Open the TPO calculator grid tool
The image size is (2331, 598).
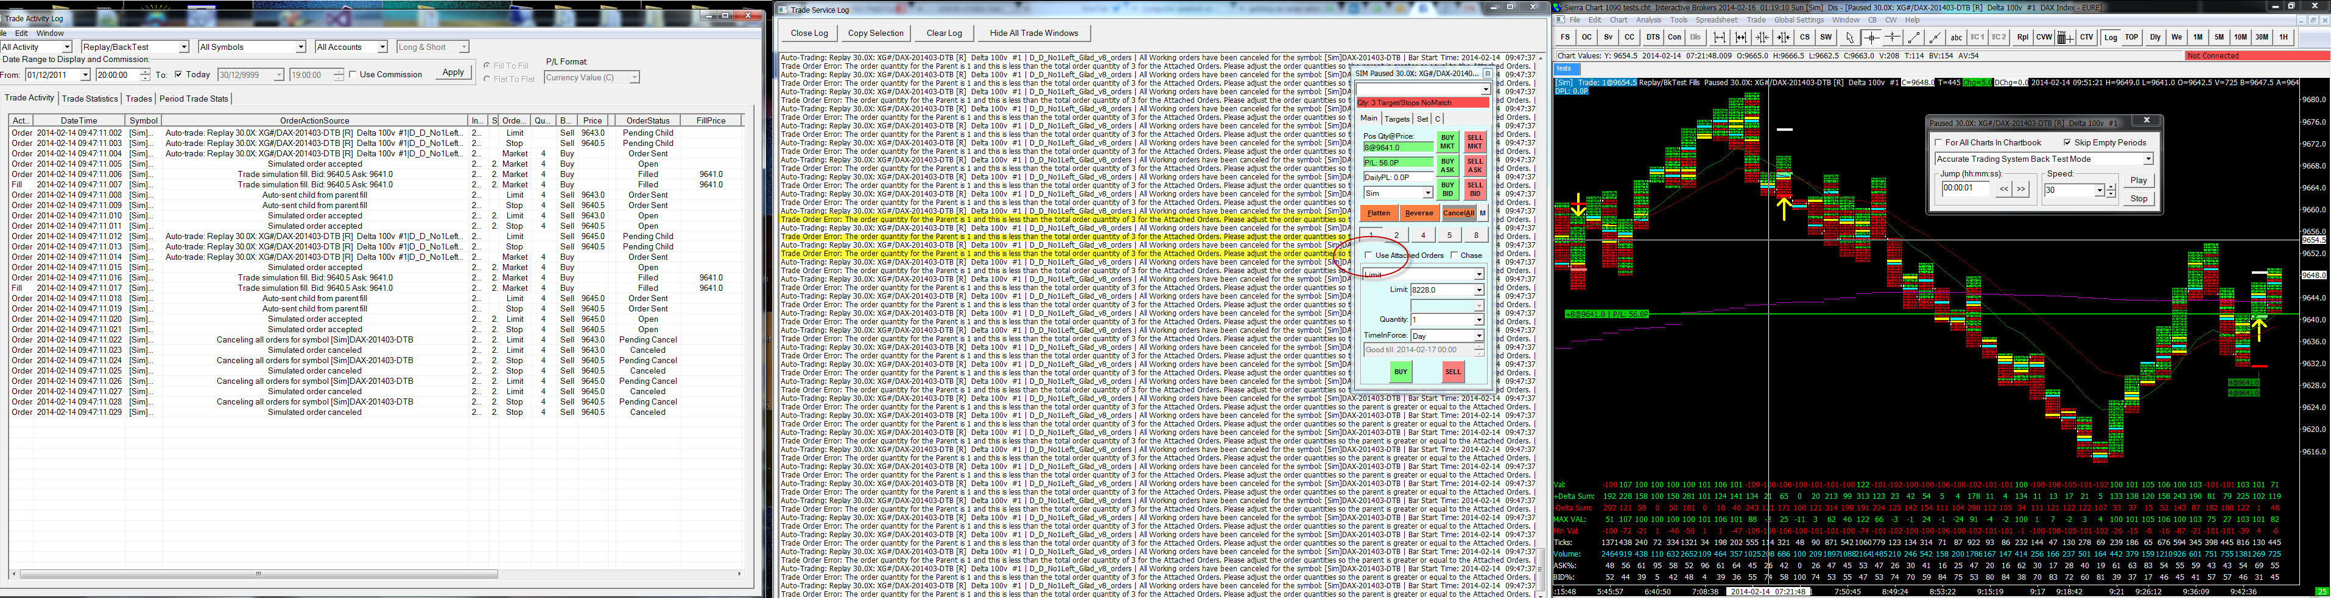2065,37
